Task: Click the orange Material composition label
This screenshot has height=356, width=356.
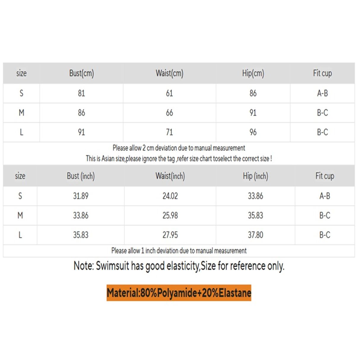Action: (x=179, y=293)
